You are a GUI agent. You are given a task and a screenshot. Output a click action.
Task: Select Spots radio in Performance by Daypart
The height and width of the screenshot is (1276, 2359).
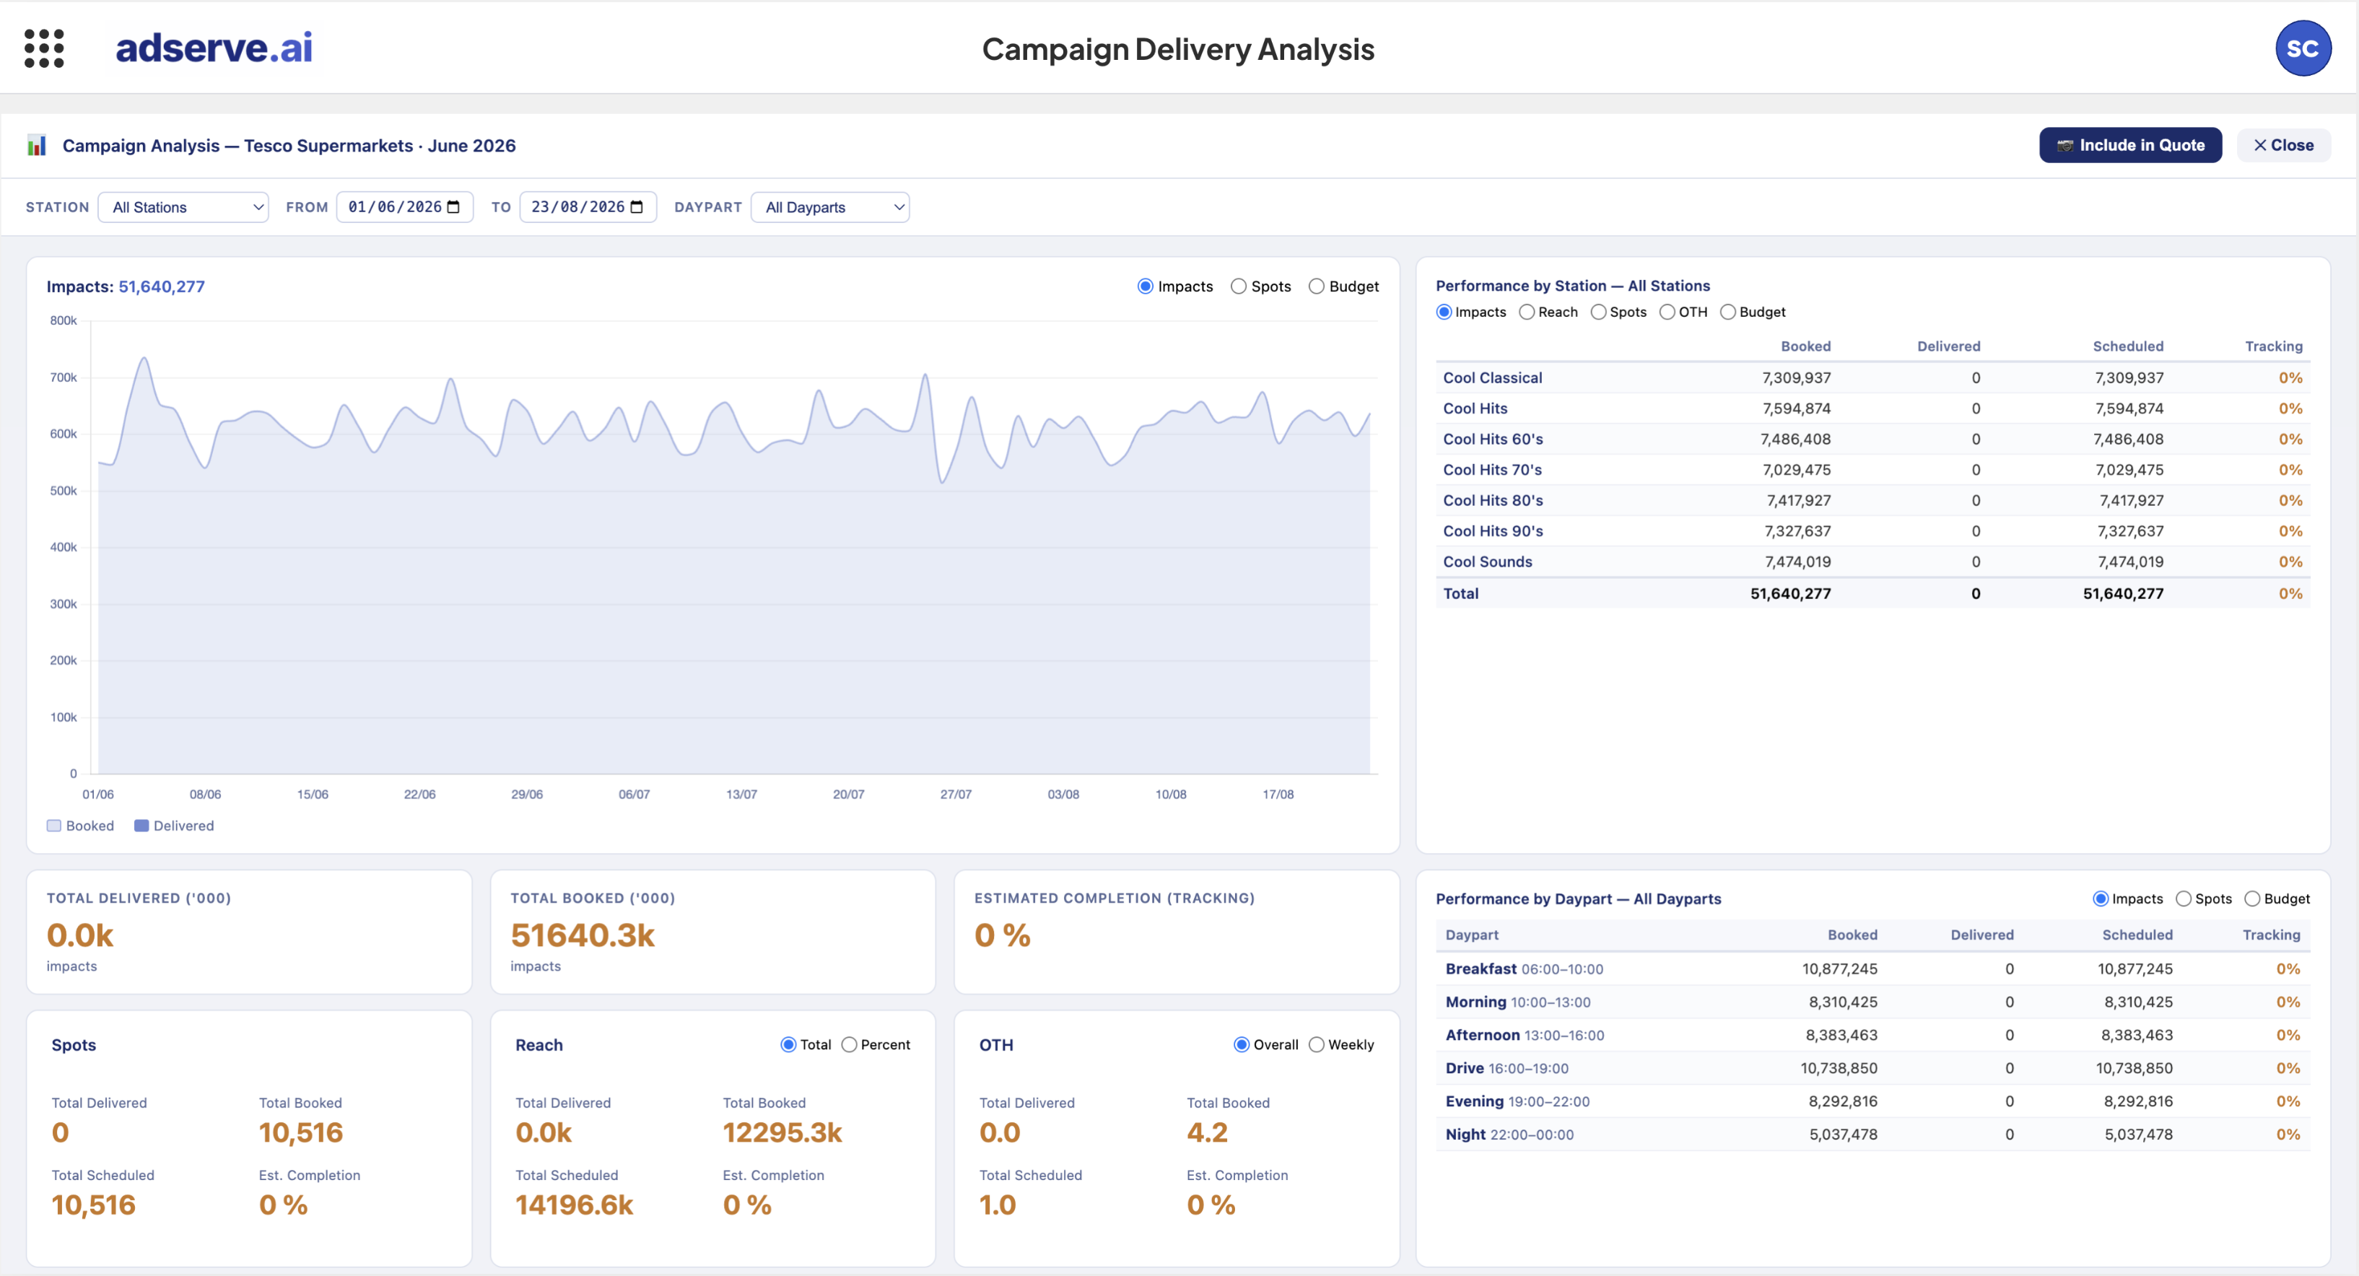click(x=2183, y=899)
